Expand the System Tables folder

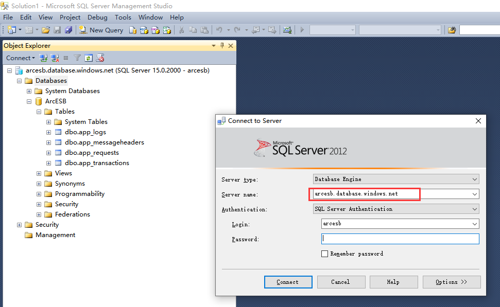click(48, 122)
